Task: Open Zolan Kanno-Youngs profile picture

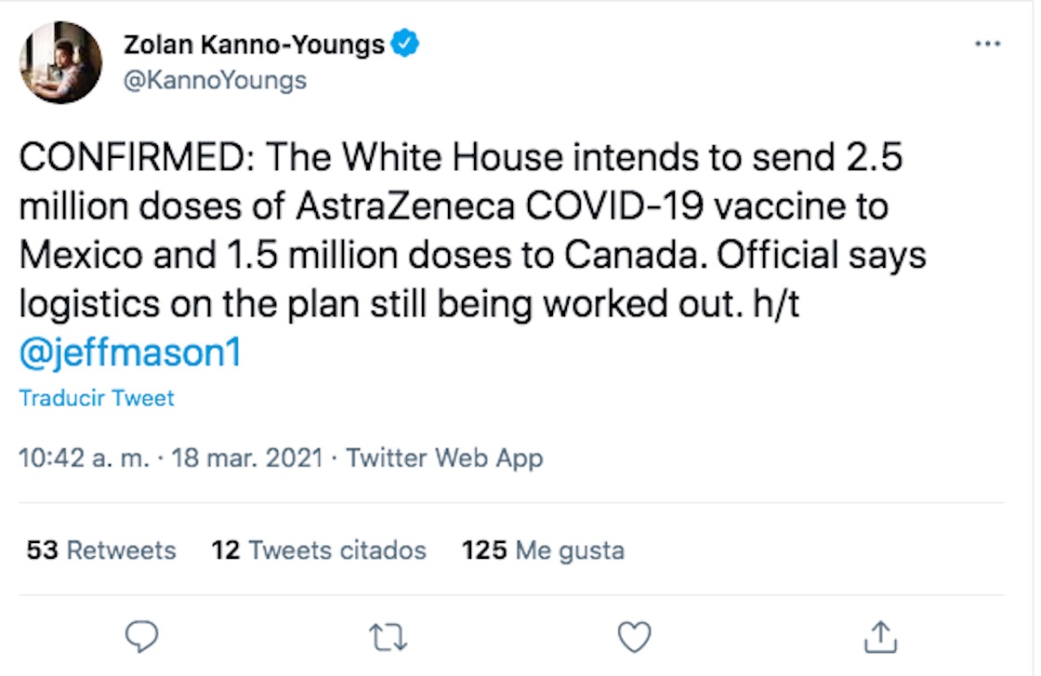Action: click(x=60, y=62)
